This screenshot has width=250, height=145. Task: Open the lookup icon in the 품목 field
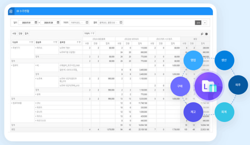pyautogui.click(x=121, y=22)
